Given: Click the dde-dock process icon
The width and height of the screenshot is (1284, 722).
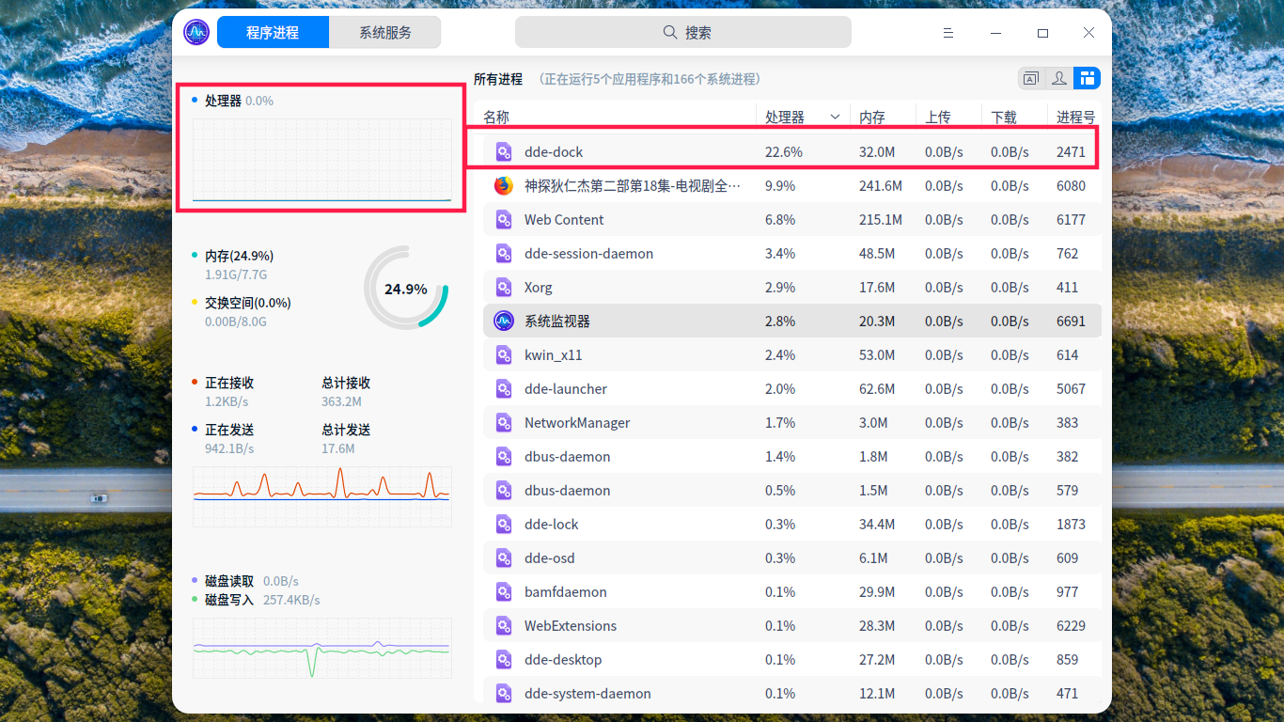Looking at the screenshot, I should coord(502,151).
